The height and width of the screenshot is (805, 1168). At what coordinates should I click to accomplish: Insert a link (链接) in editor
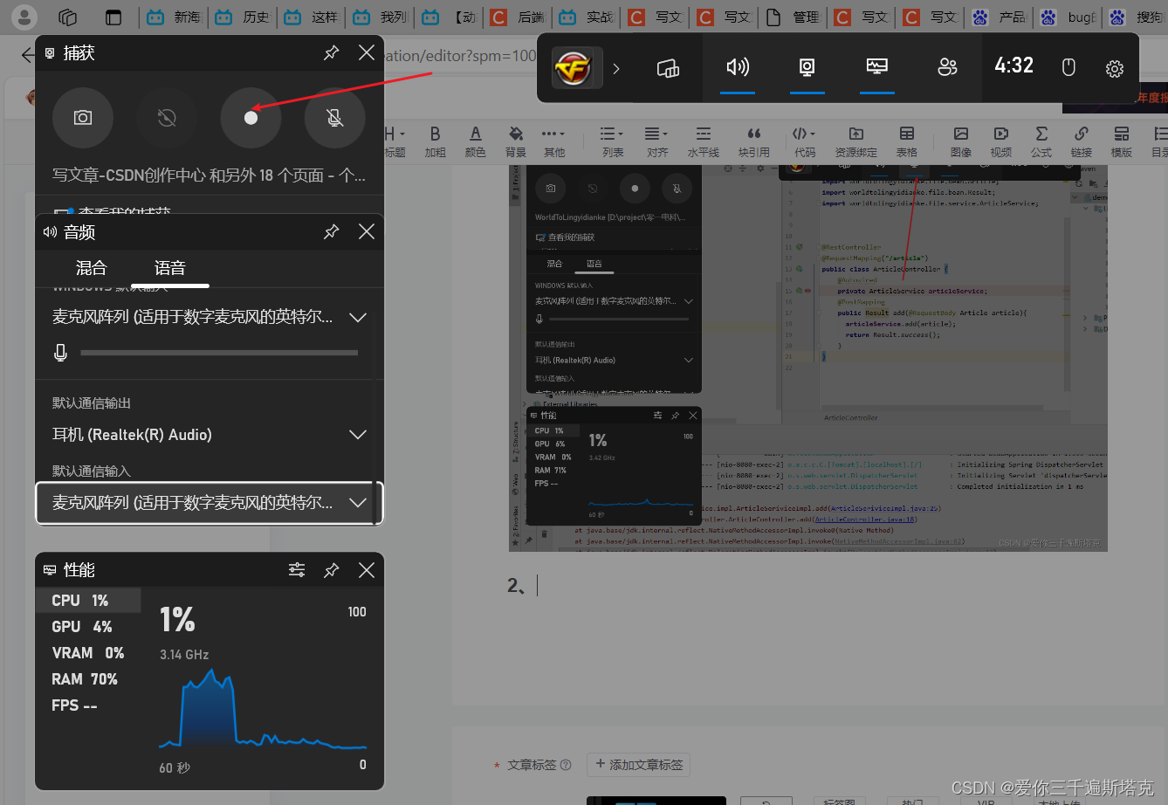pyautogui.click(x=1082, y=141)
